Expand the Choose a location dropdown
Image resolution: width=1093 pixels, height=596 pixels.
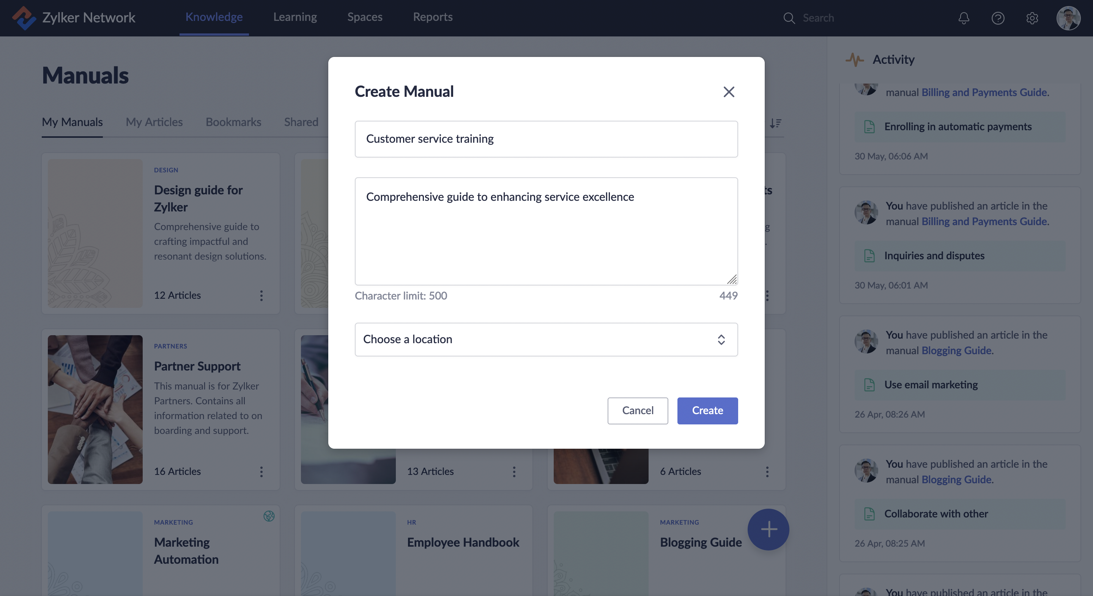546,339
